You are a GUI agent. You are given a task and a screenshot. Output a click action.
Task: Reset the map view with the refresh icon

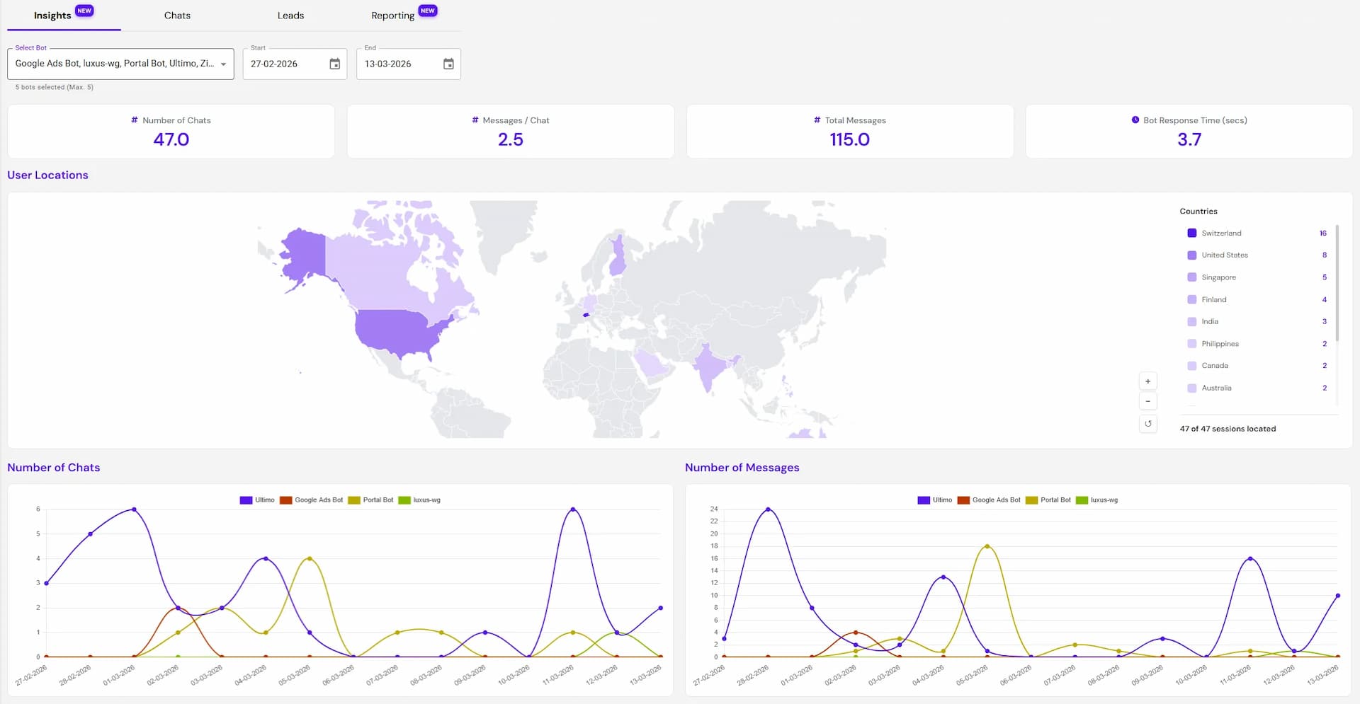click(x=1148, y=424)
